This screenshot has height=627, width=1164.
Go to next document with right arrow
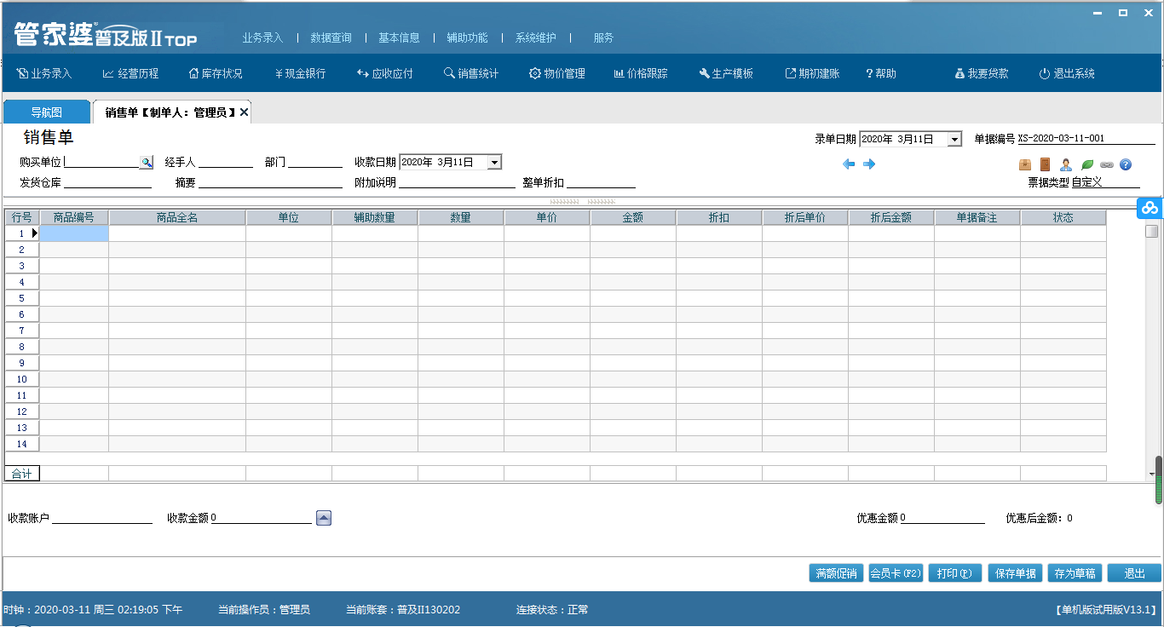click(x=869, y=164)
